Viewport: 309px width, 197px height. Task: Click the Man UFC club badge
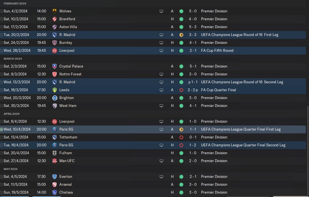[55, 161]
